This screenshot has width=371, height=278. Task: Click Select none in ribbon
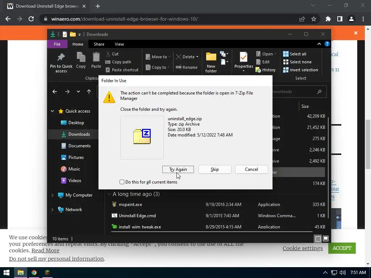tap(297, 62)
